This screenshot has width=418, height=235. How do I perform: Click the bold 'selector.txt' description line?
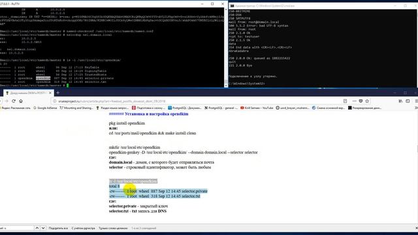[x=138, y=211]
